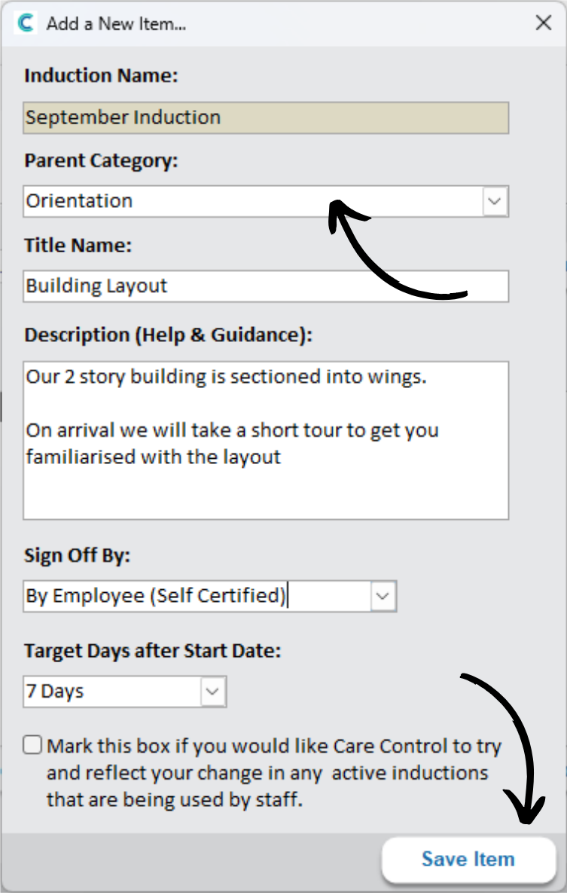
Task: Click the Target Days after Start Date label
Action: point(152,651)
